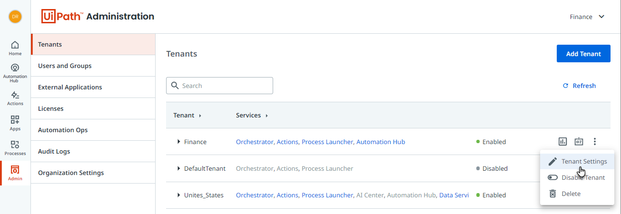This screenshot has height=214, width=621.
Task: Open the Finance Automation Hub service link
Action: pyautogui.click(x=381, y=142)
